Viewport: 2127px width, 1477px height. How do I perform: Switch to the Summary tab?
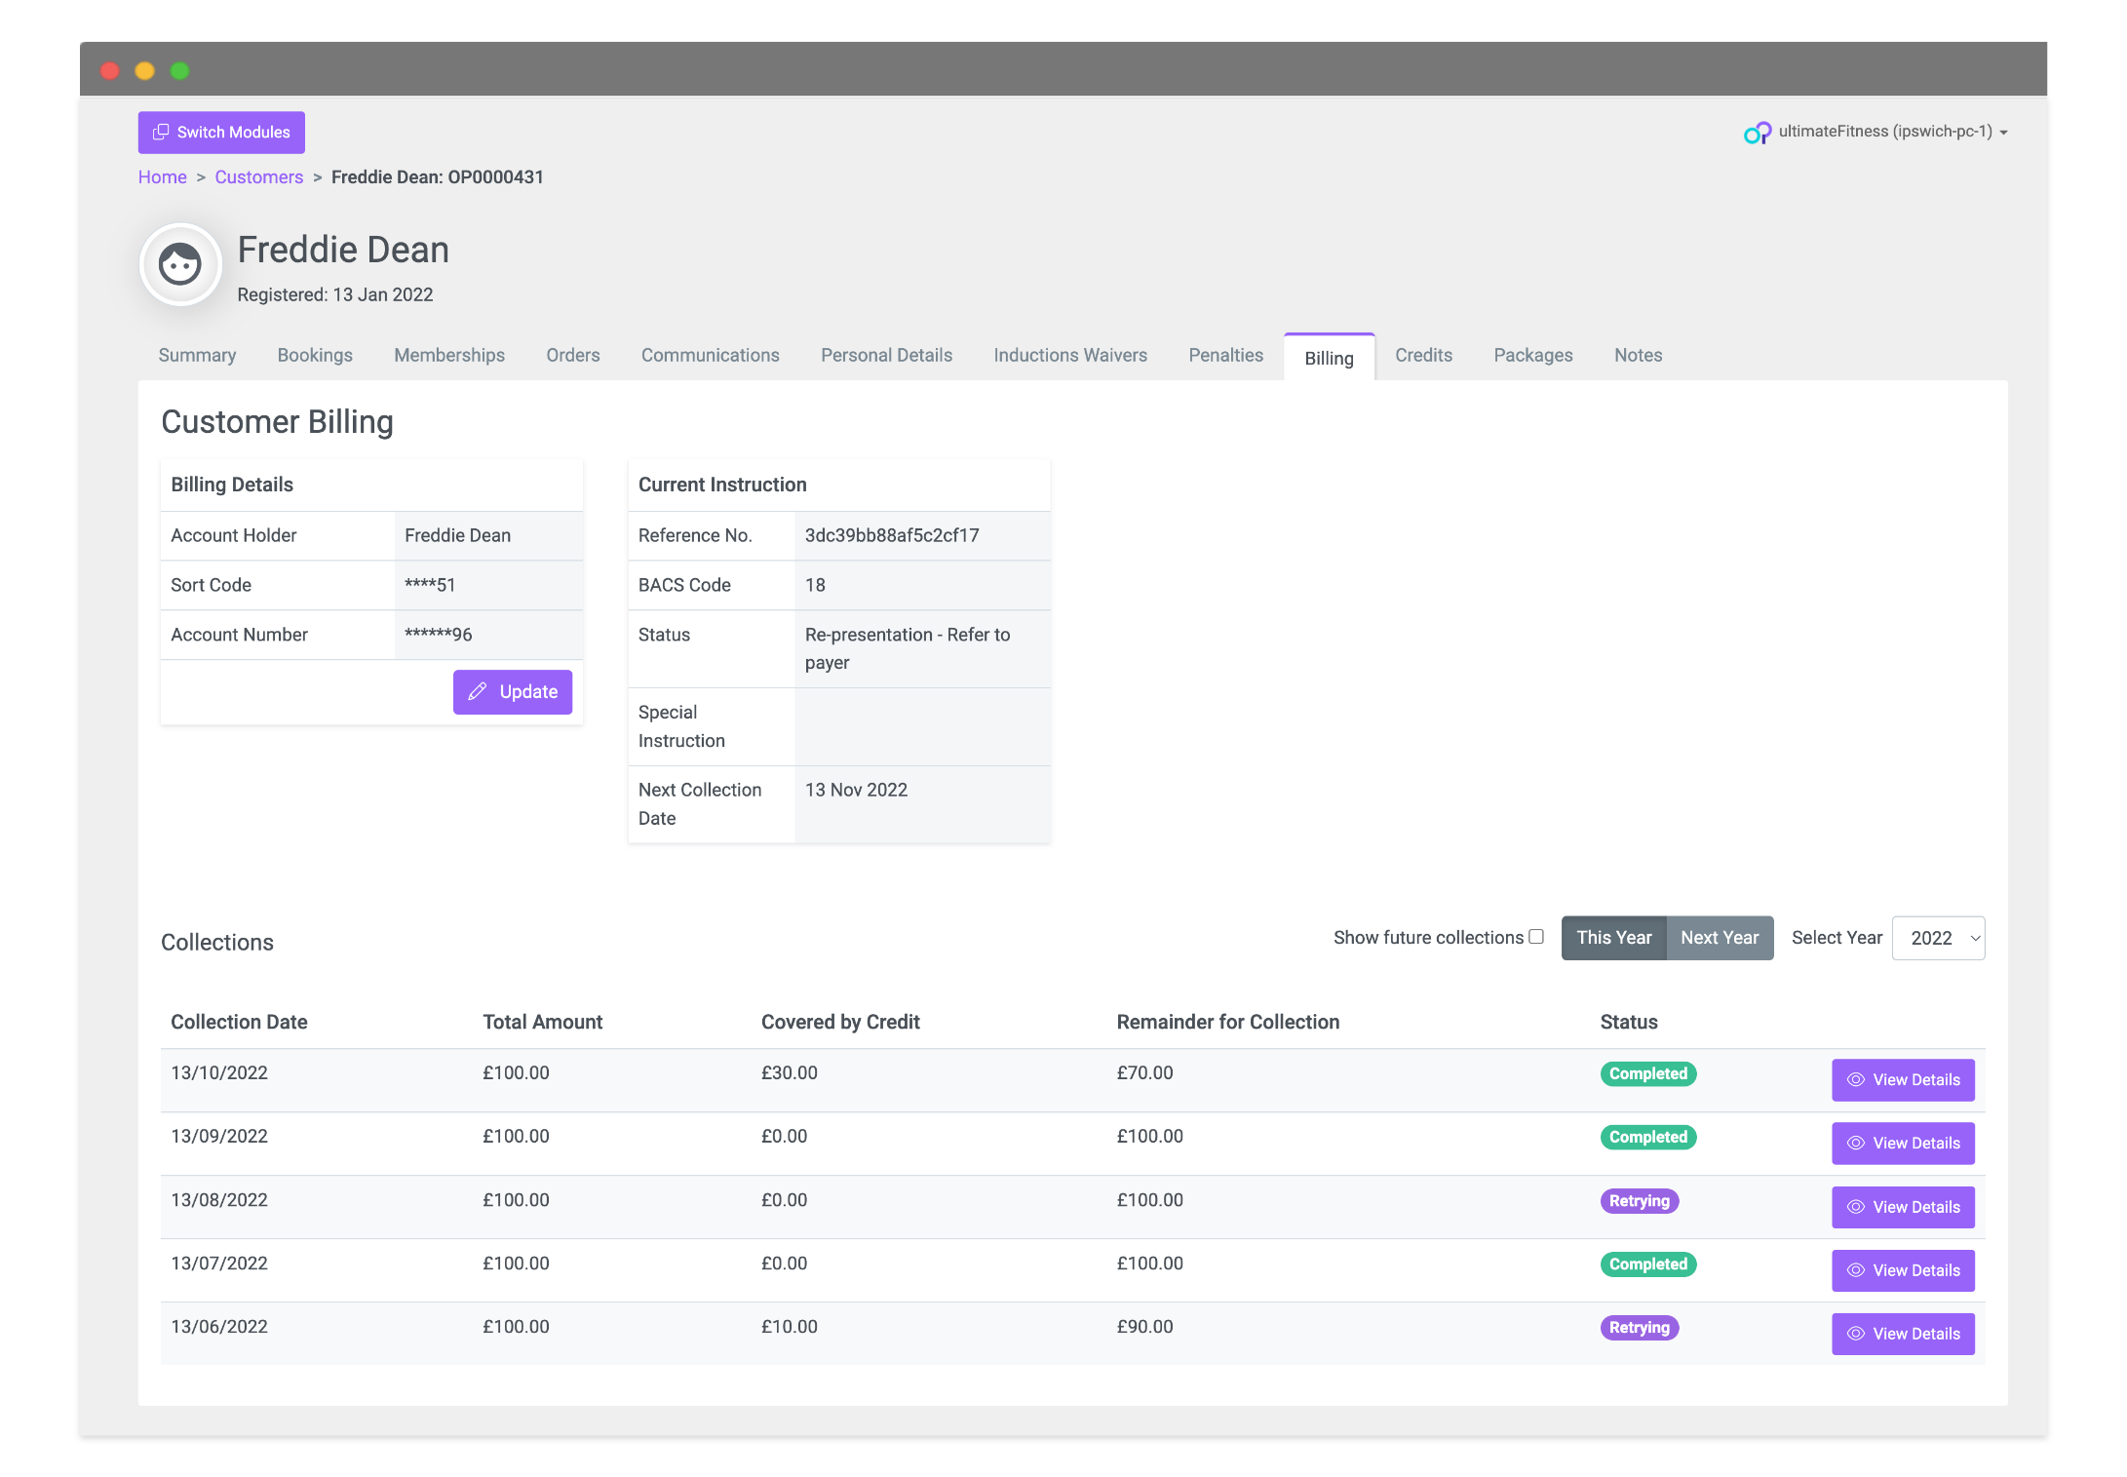pyautogui.click(x=197, y=356)
